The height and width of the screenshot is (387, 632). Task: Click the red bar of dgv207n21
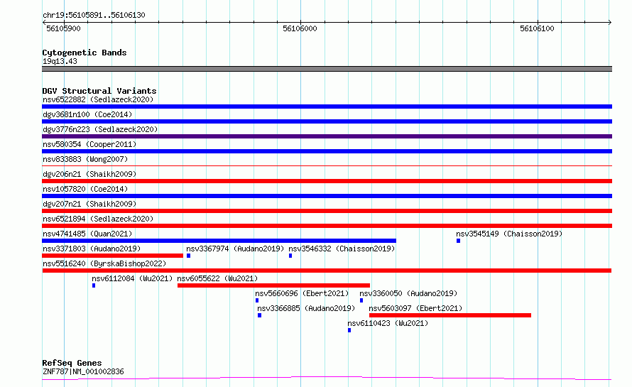pos(327,211)
